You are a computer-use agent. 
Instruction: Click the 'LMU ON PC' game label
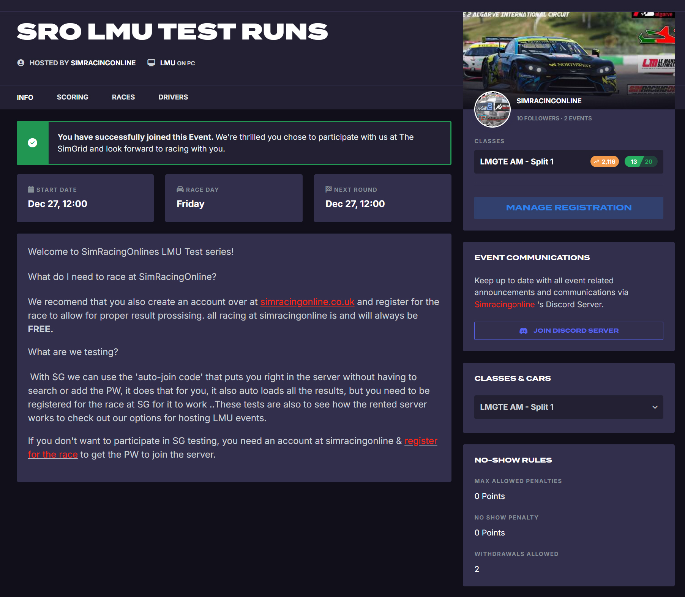(x=177, y=63)
